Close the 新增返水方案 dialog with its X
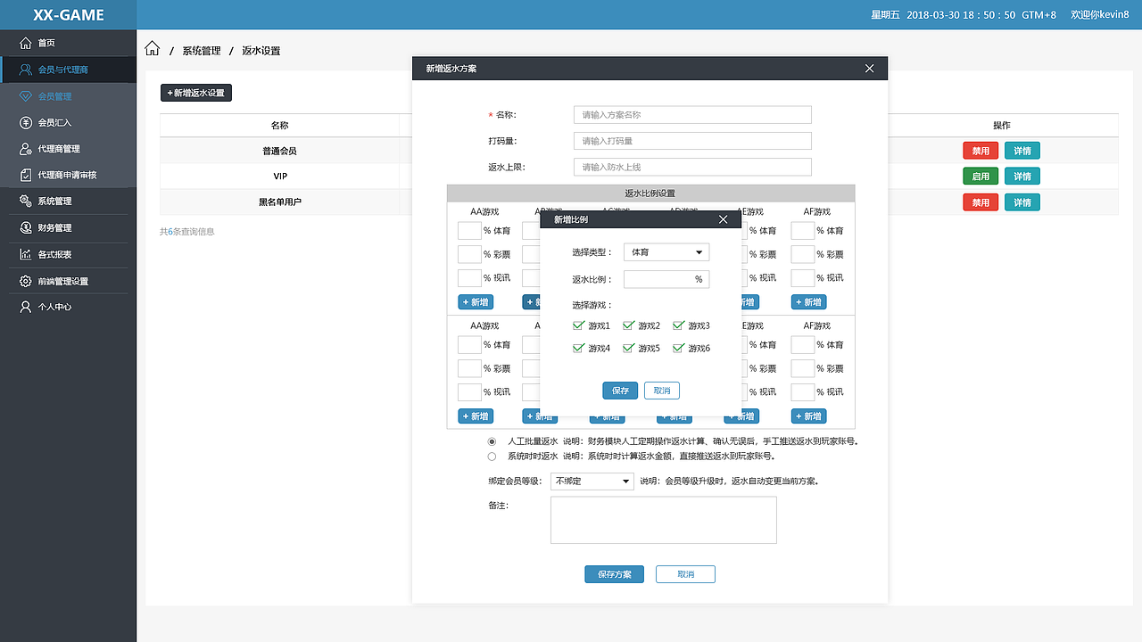This screenshot has width=1142, height=642. (870, 69)
